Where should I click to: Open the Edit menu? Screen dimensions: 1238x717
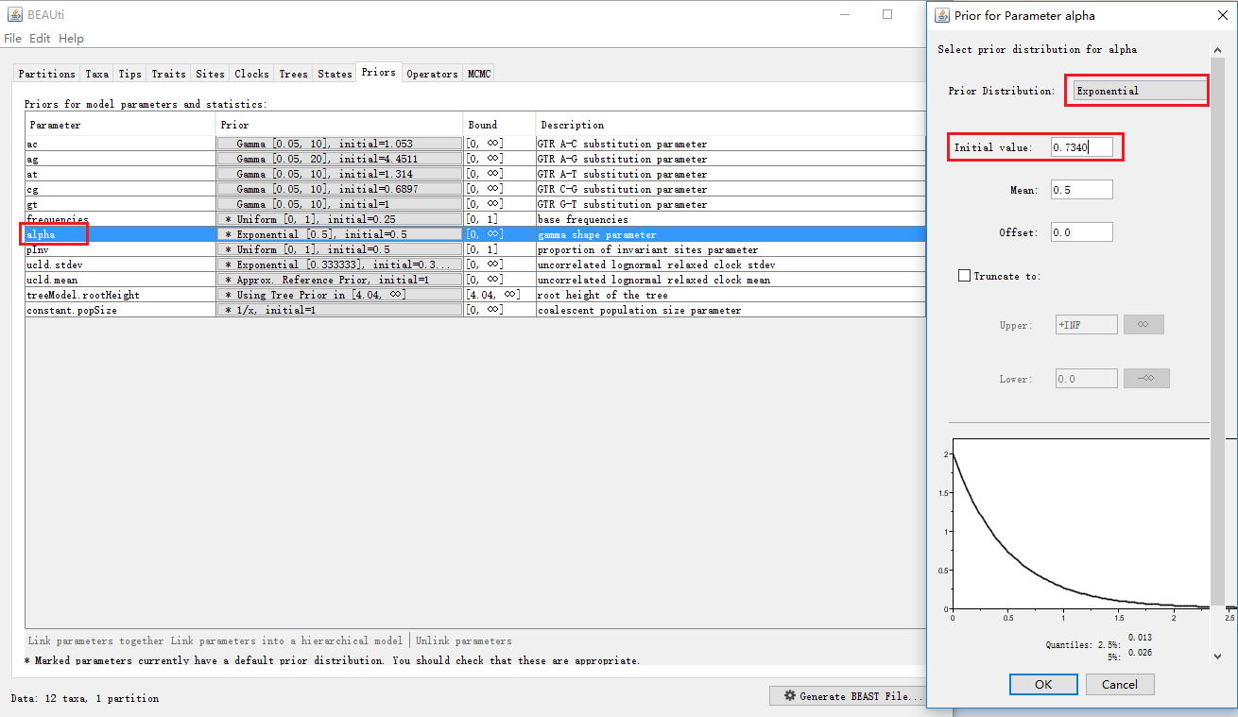pyautogui.click(x=40, y=39)
